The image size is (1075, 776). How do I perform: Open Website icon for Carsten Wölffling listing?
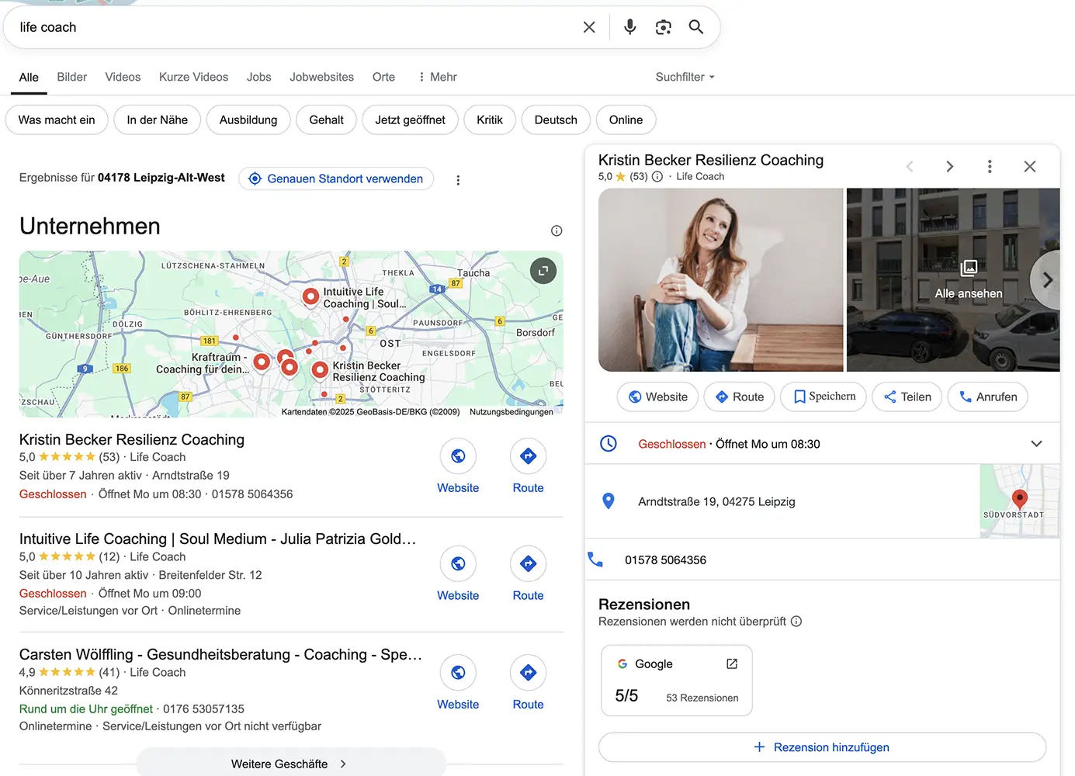[458, 673]
